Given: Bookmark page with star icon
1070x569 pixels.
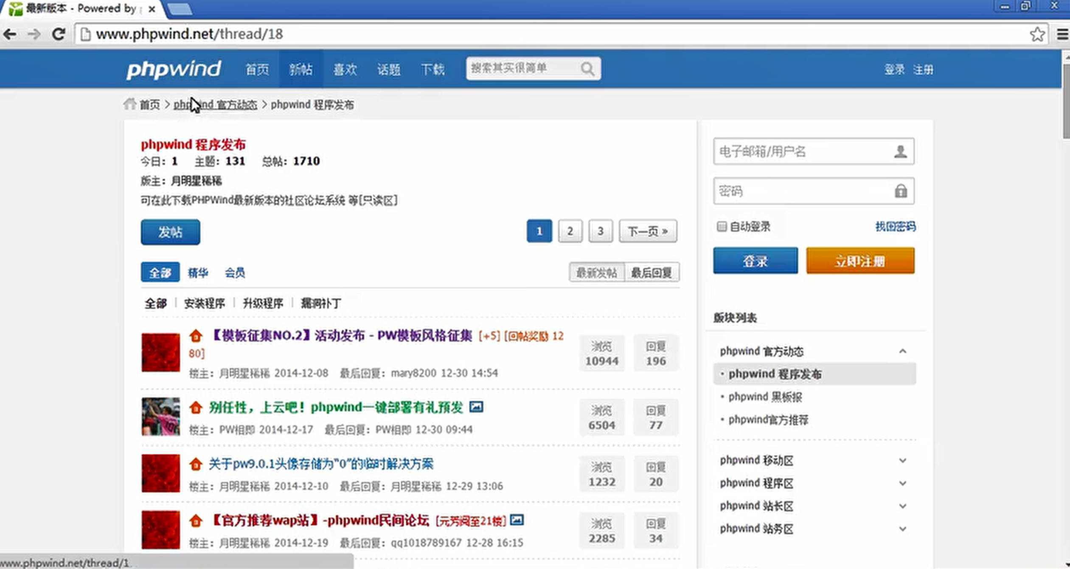Looking at the screenshot, I should coord(1037,34).
